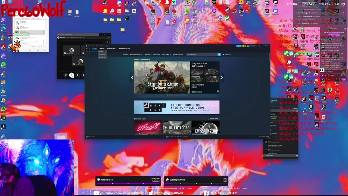Click BROWSE MORE in Discounts & Events
The image size is (348, 196).
click(x=214, y=119)
